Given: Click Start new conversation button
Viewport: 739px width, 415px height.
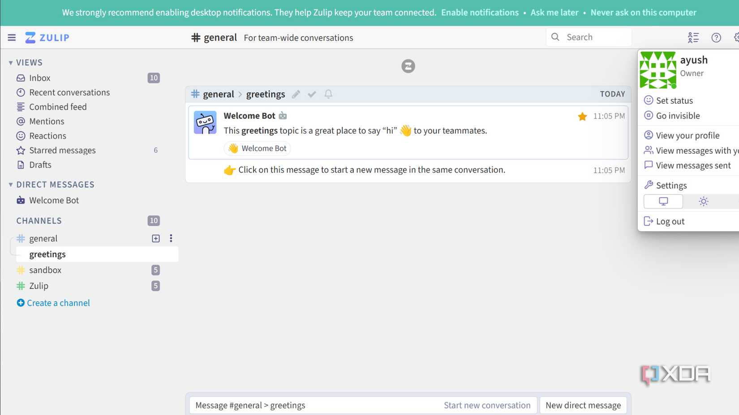Looking at the screenshot, I should tap(487, 405).
